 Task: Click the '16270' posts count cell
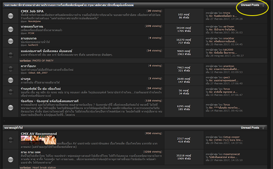coord(184,41)
